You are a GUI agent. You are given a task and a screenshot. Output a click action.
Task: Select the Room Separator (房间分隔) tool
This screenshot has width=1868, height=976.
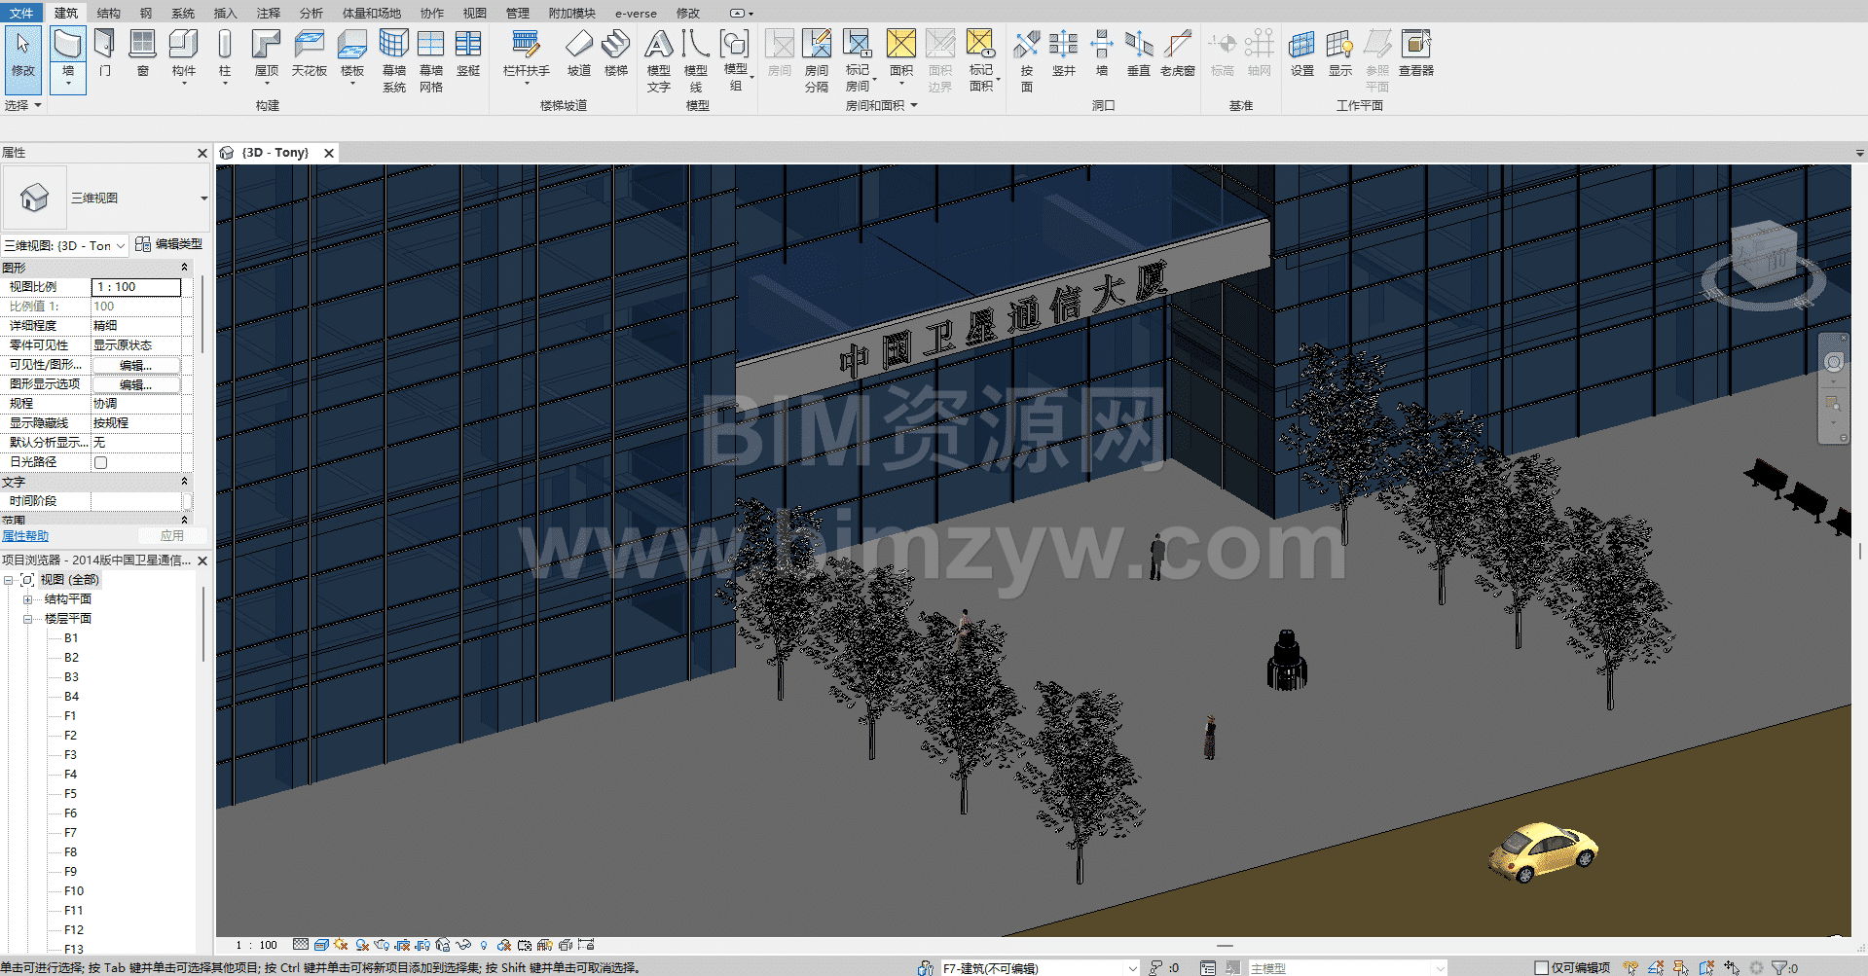pos(817,59)
